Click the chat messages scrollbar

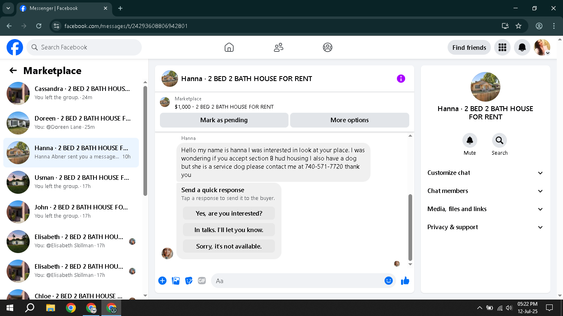[410, 227]
